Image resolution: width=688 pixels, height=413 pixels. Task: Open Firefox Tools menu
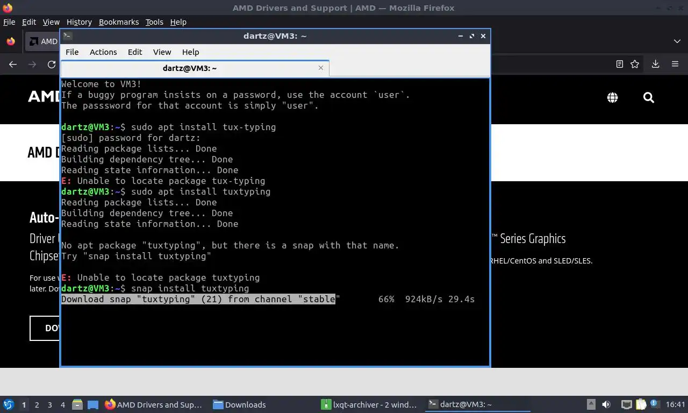click(x=154, y=22)
